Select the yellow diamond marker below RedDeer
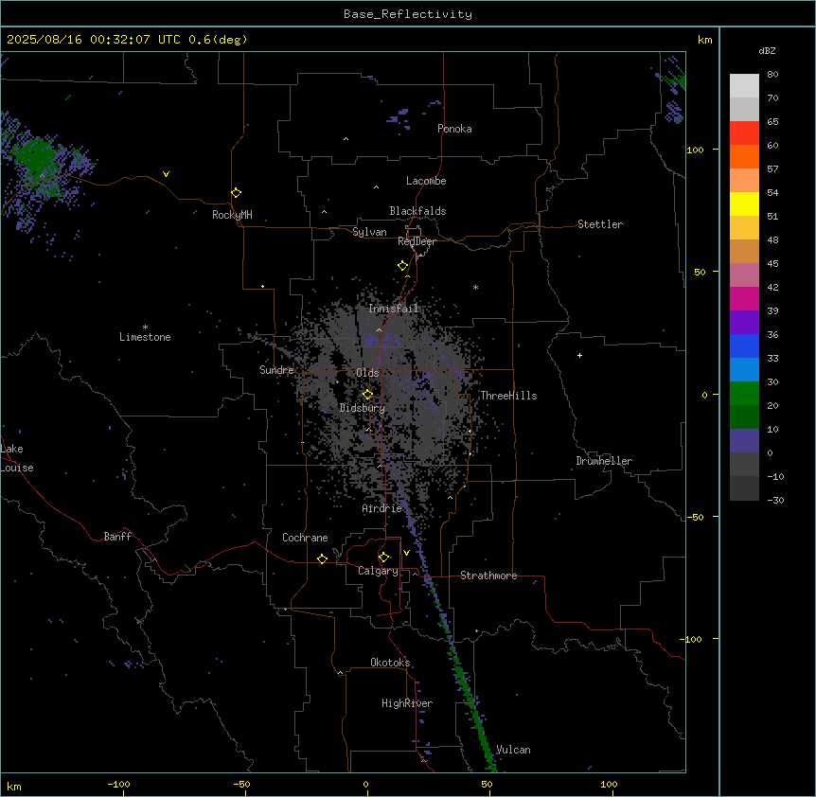 [402, 266]
